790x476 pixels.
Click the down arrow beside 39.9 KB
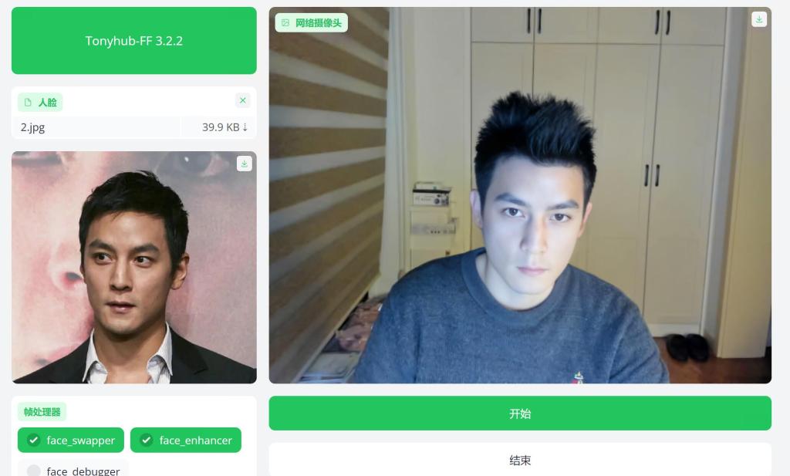(x=245, y=127)
